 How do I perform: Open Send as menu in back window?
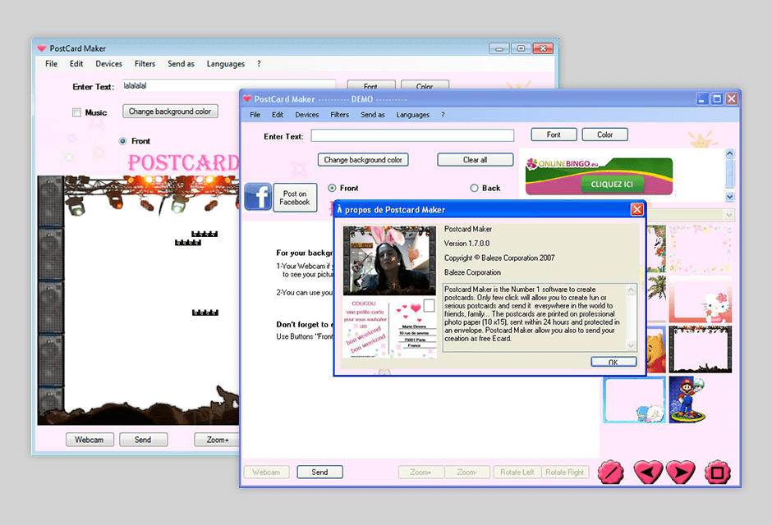point(181,64)
